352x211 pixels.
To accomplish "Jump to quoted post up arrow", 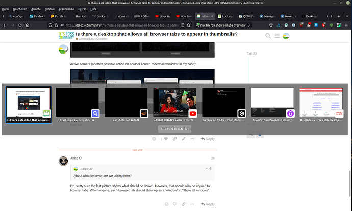I will click(x=210, y=168).
